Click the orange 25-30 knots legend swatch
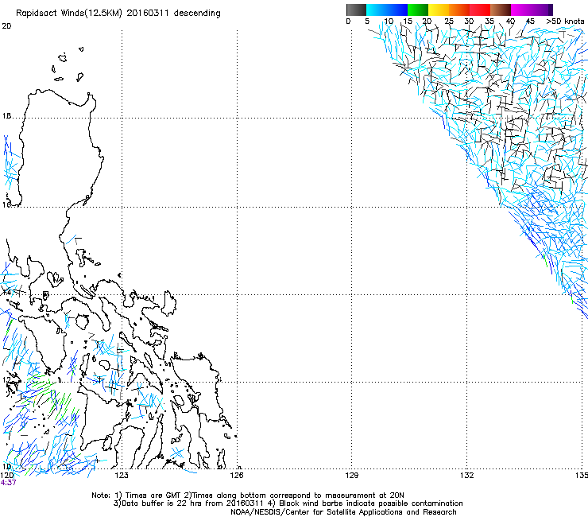 tap(459, 10)
